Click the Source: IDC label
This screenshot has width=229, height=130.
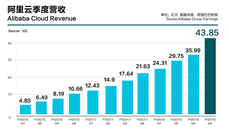pos(18,31)
